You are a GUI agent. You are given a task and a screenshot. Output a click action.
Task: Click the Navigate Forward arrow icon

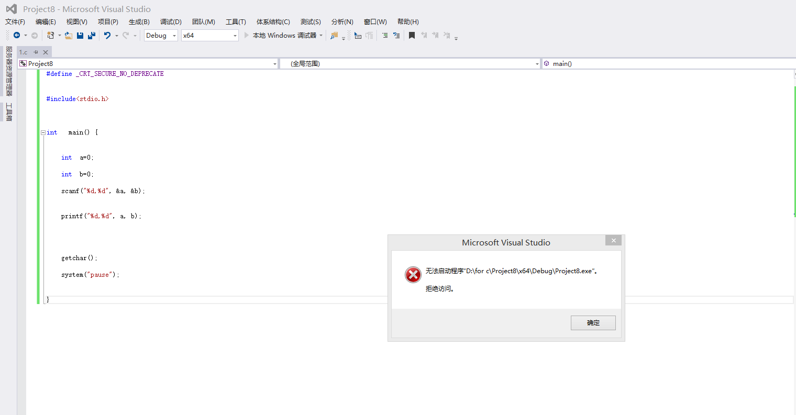click(35, 36)
